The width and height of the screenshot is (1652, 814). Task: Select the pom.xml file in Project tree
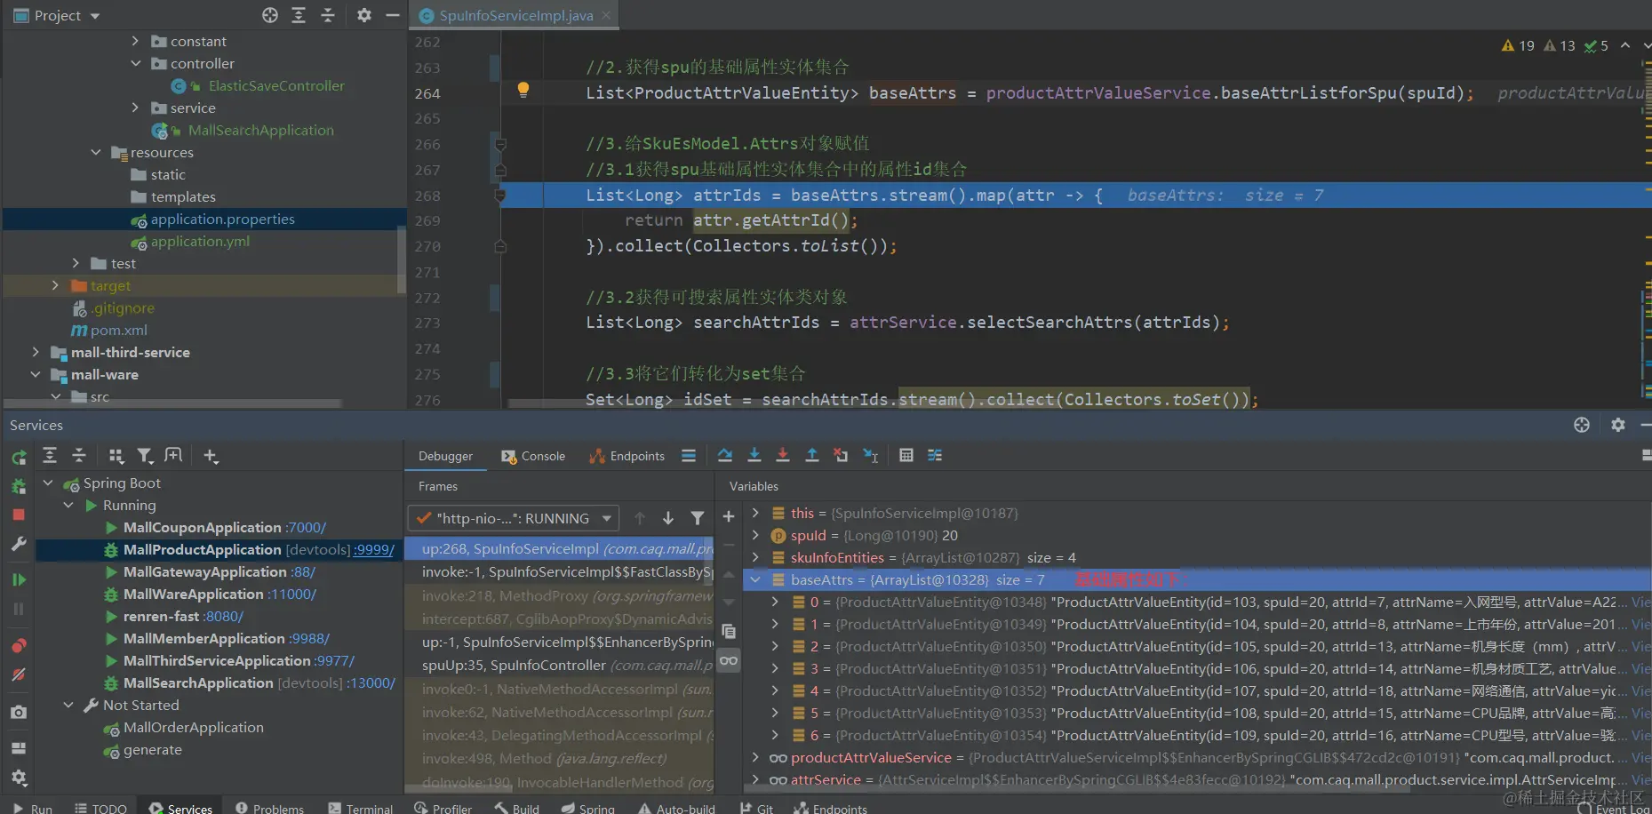click(109, 330)
